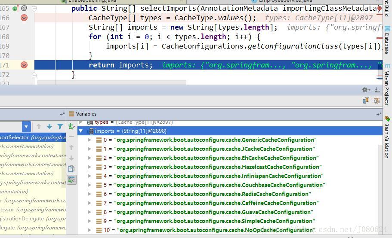This screenshot has width=392, height=238.
Task: Click the fold end marker on line 172
Action: (34, 75)
